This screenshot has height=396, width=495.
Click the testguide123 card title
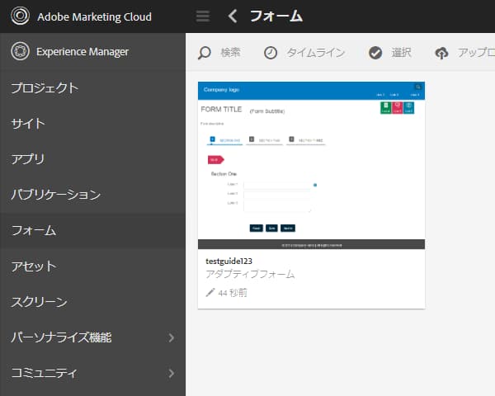[229, 262]
